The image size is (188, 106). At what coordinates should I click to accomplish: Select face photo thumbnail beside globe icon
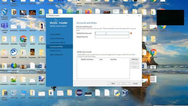click(23, 67)
